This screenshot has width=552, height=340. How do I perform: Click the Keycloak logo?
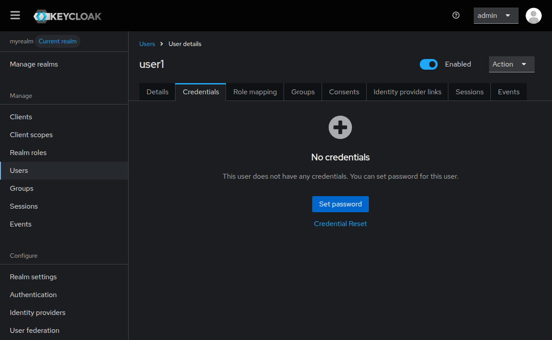pyautogui.click(x=67, y=17)
